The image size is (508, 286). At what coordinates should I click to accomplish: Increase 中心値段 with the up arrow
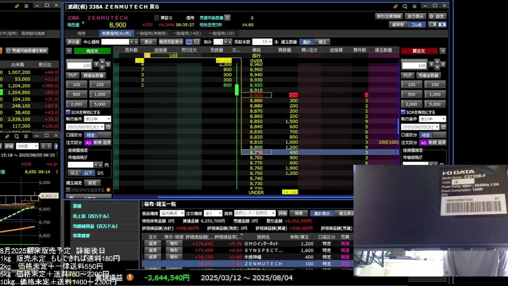click(137, 42)
